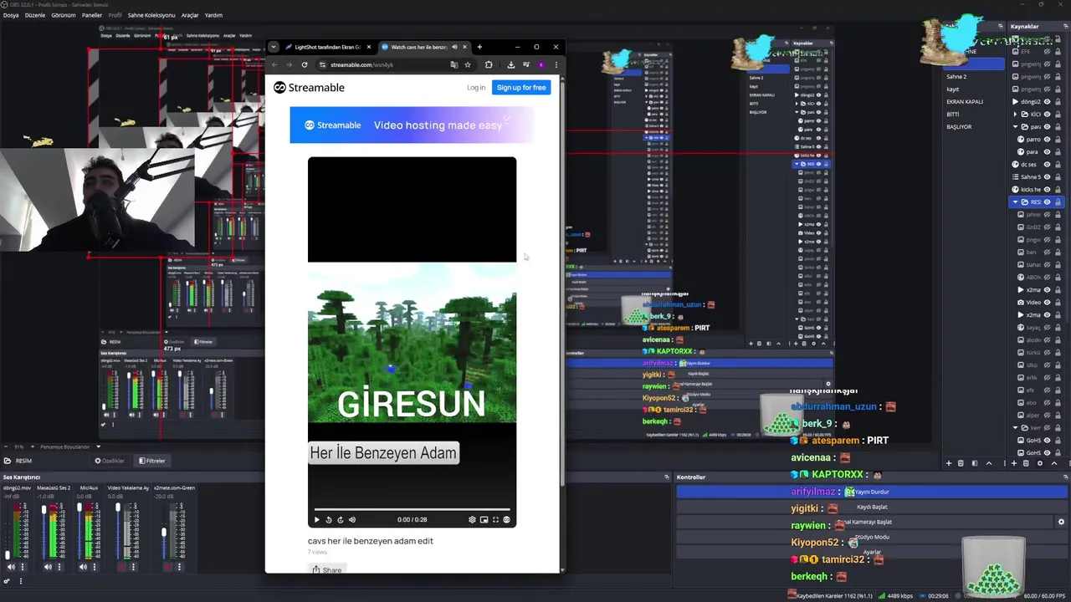The image size is (1071, 602).
Task: Open the Chrome extensions puzzle icon
Action: pyautogui.click(x=489, y=64)
